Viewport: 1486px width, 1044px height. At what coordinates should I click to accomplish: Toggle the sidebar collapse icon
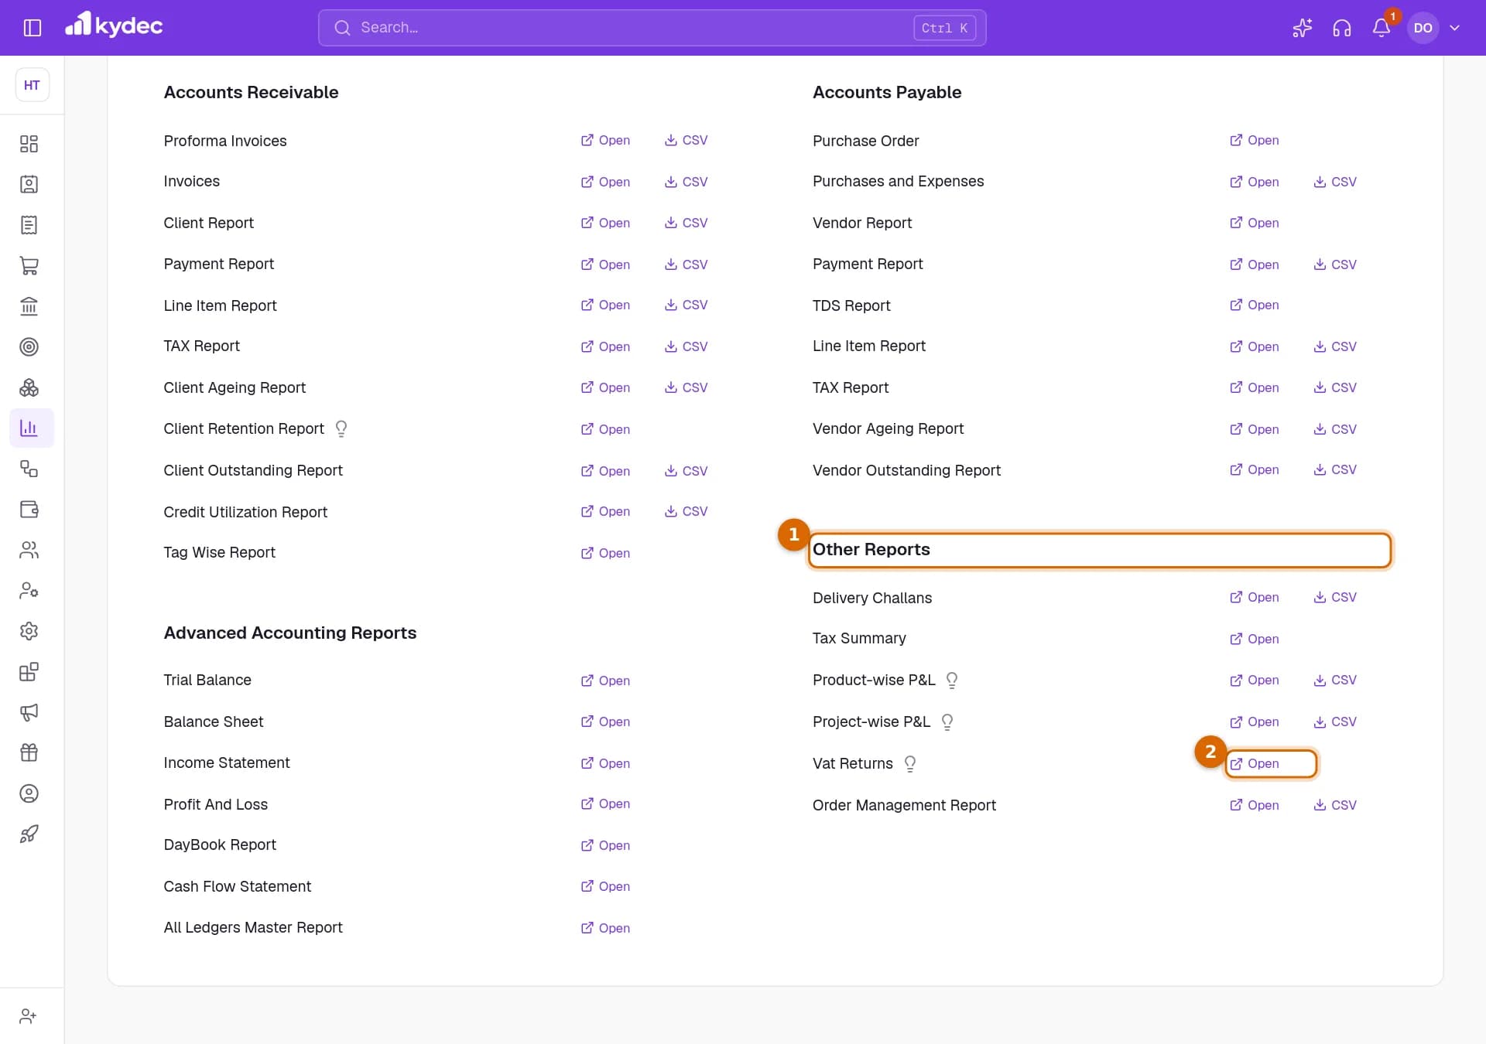click(33, 28)
